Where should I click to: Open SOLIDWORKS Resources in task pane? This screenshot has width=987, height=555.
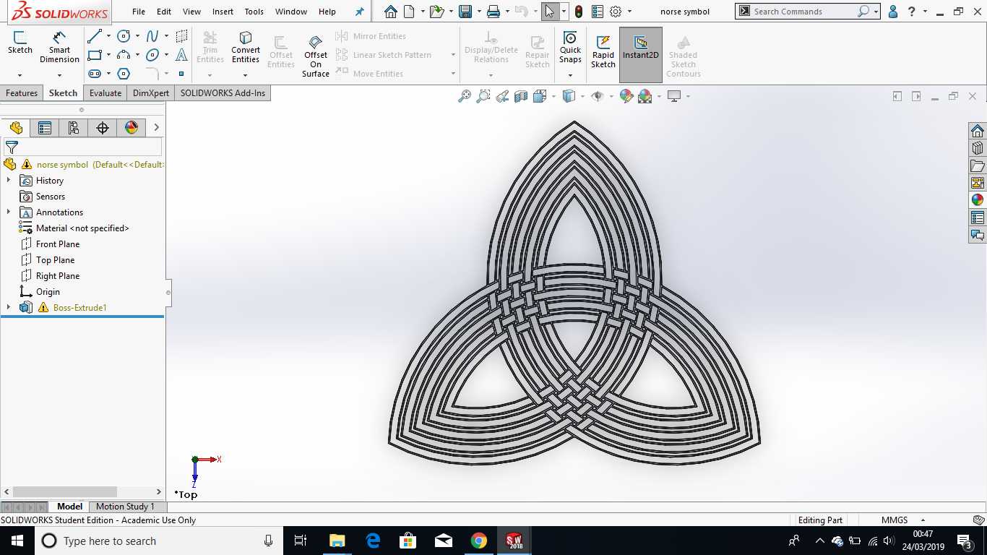[978, 131]
